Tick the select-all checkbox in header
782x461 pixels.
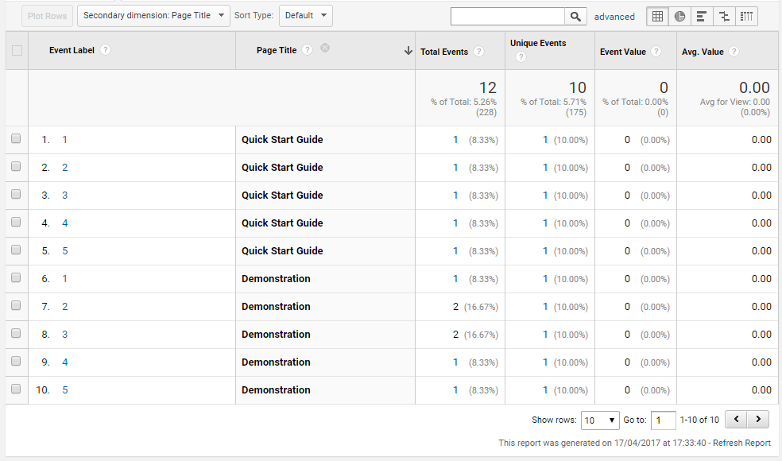pos(17,50)
